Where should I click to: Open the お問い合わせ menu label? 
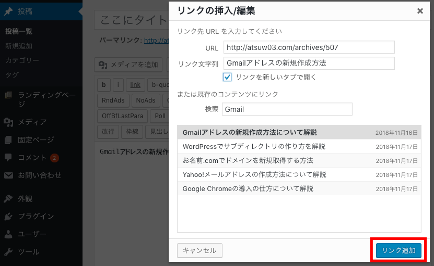pyautogui.click(x=40, y=175)
